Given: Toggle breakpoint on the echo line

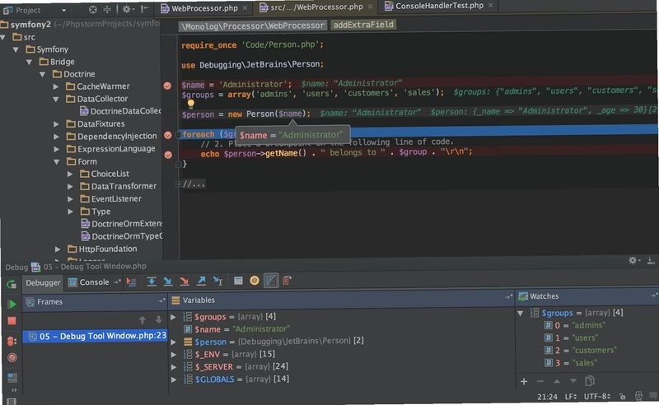Looking at the screenshot, I should [x=168, y=155].
